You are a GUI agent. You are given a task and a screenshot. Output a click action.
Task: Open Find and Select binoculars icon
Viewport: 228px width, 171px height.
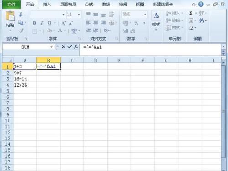tap(201, 21)
